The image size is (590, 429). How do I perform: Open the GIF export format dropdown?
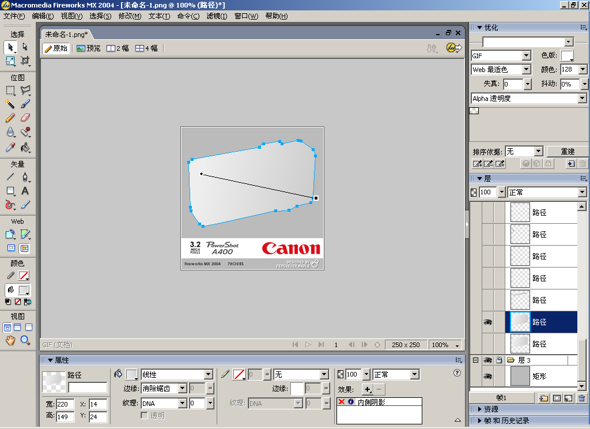click(527, 56)
